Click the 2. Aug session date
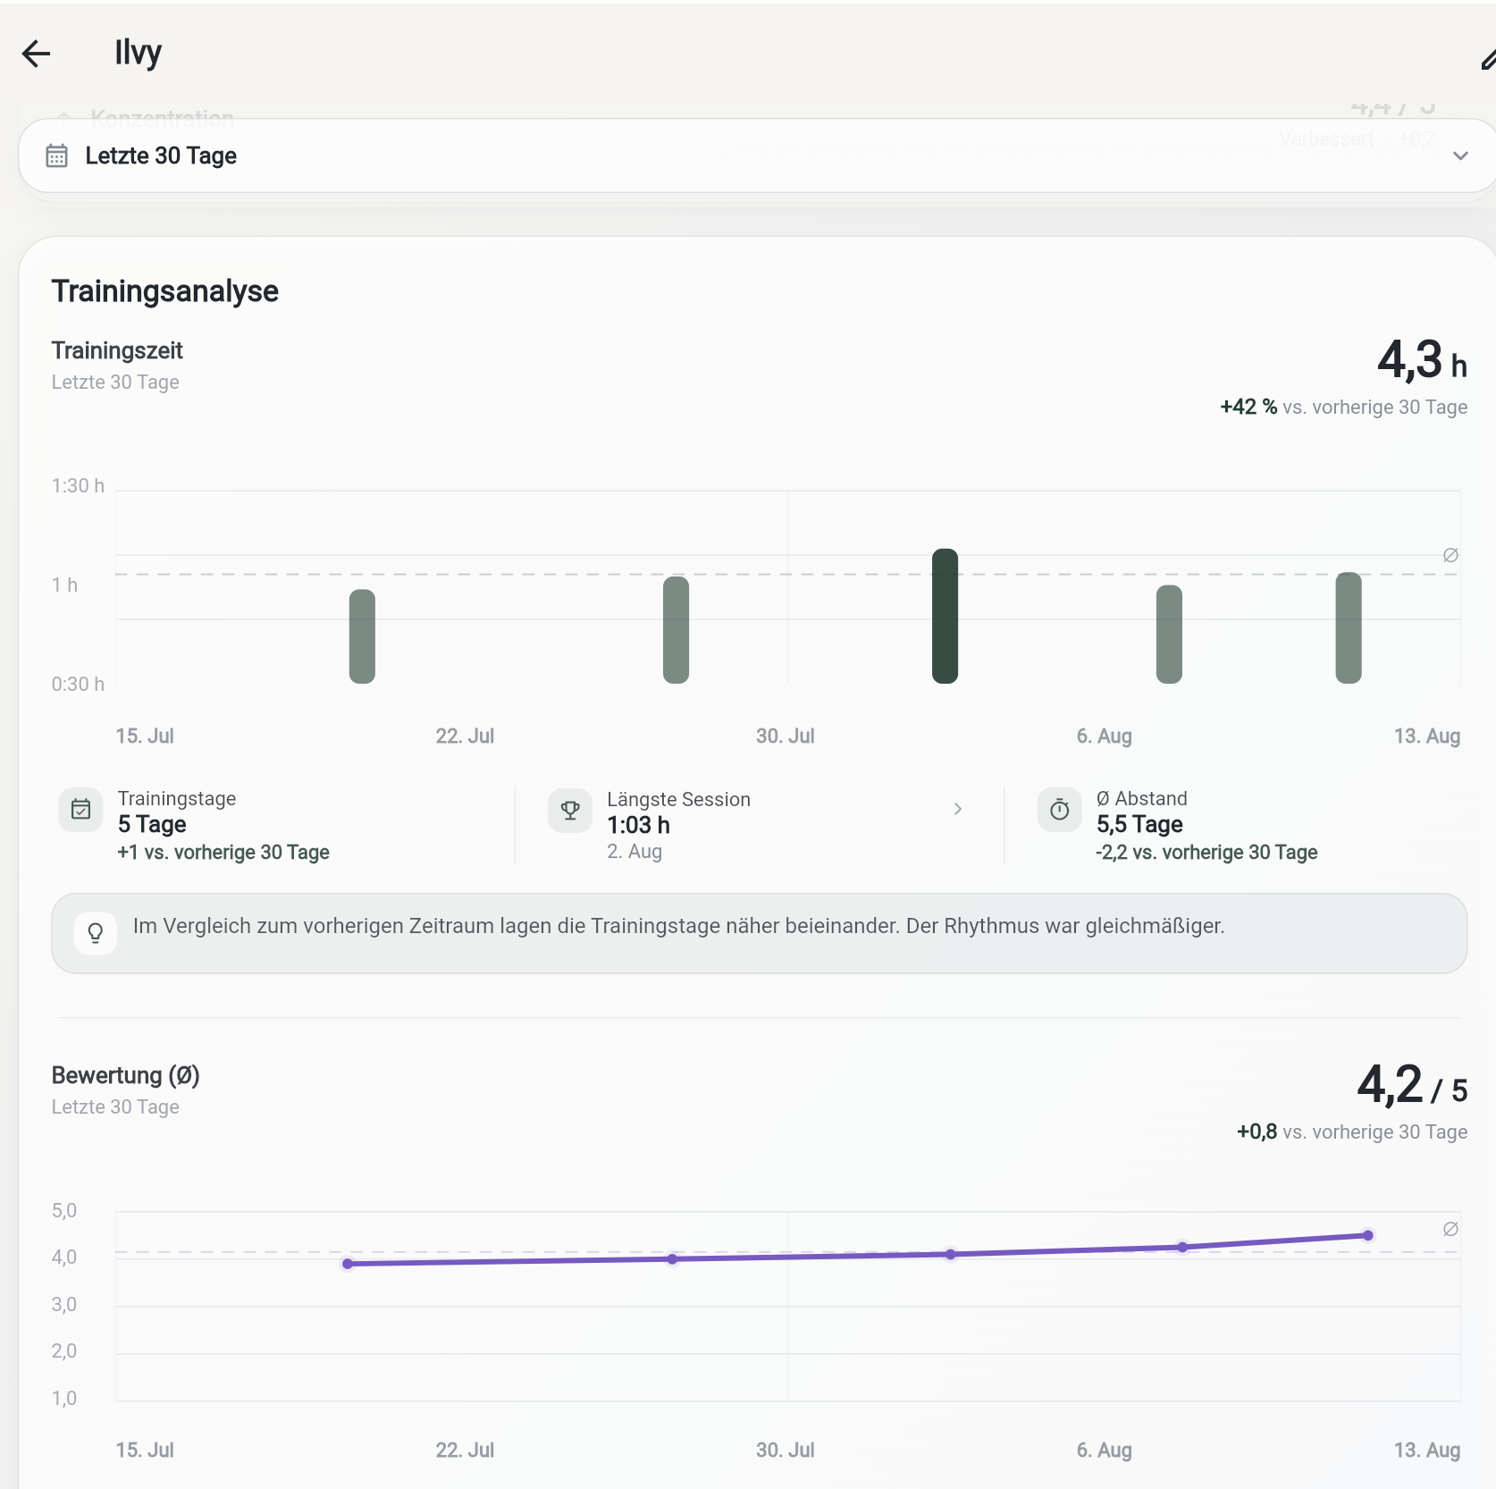 635,851
